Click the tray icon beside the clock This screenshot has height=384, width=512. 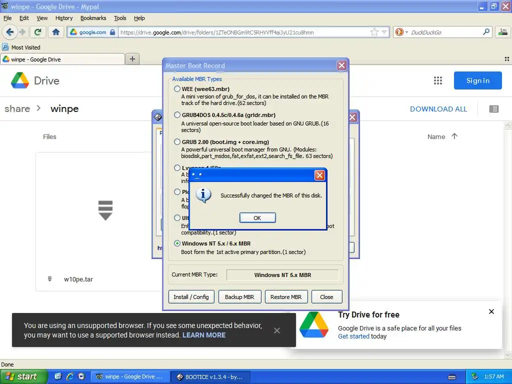point(474,377)
